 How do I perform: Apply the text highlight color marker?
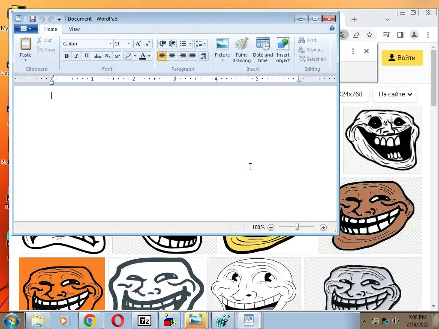129,56
